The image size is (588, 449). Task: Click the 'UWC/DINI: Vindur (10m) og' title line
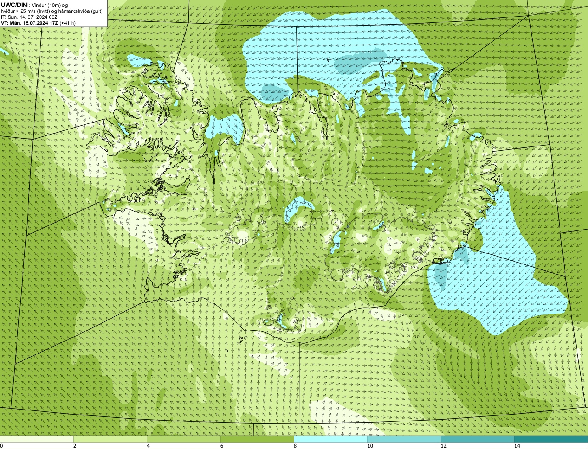point(34,5)
